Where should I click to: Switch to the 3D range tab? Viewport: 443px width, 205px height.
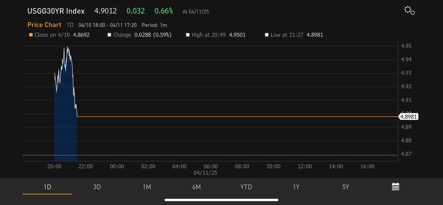(97, 187)
